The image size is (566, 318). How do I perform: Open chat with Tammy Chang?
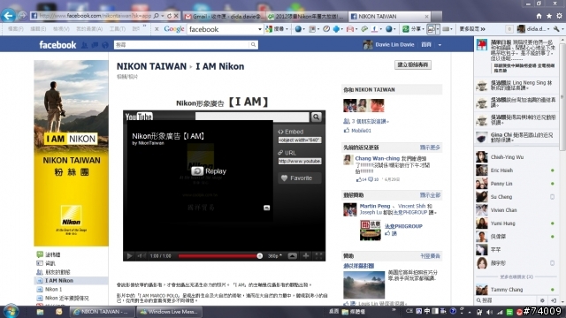click(x=516, y=290)
